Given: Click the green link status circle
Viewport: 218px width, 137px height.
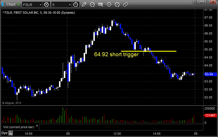Looking at the screenshot, I should coord(19,5).
